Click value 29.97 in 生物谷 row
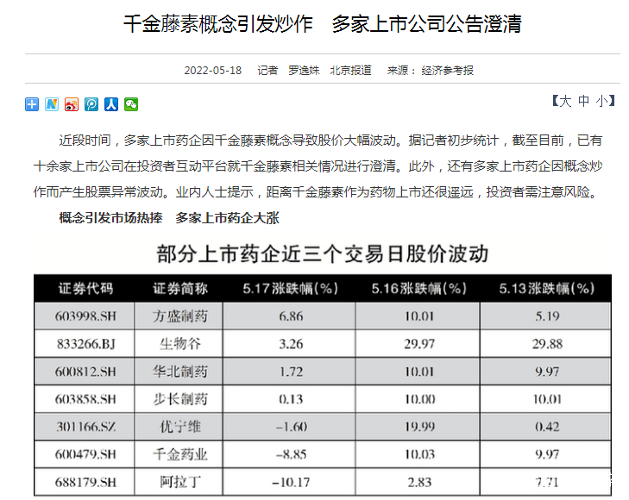This screenshot has height=500, width=629. click(419, 344)
